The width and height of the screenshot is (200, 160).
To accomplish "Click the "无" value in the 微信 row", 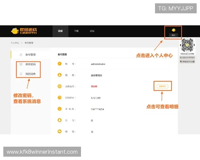I will [92, 132].
